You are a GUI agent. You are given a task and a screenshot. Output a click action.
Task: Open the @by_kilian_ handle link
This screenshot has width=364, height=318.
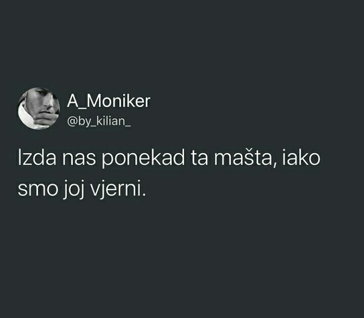click(x=99, y=121)
